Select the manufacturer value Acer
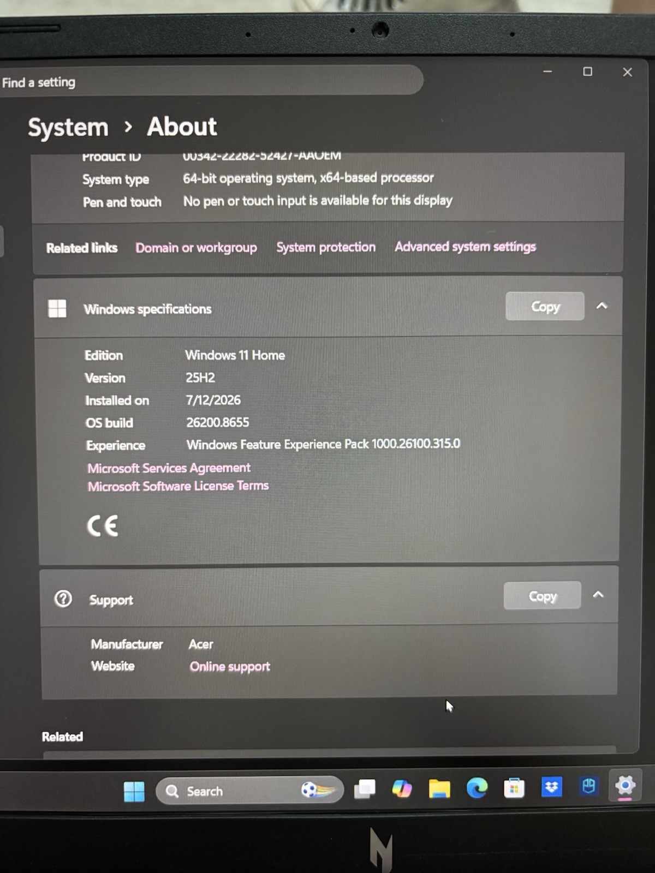Viewport: 655px width, 873px height. click(x=201, y=644)
